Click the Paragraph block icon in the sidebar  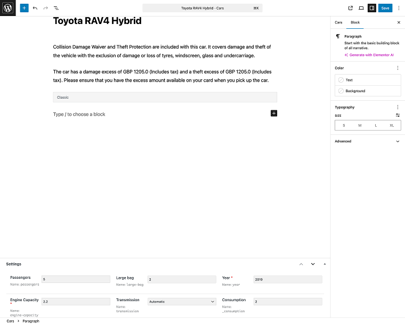338,36
